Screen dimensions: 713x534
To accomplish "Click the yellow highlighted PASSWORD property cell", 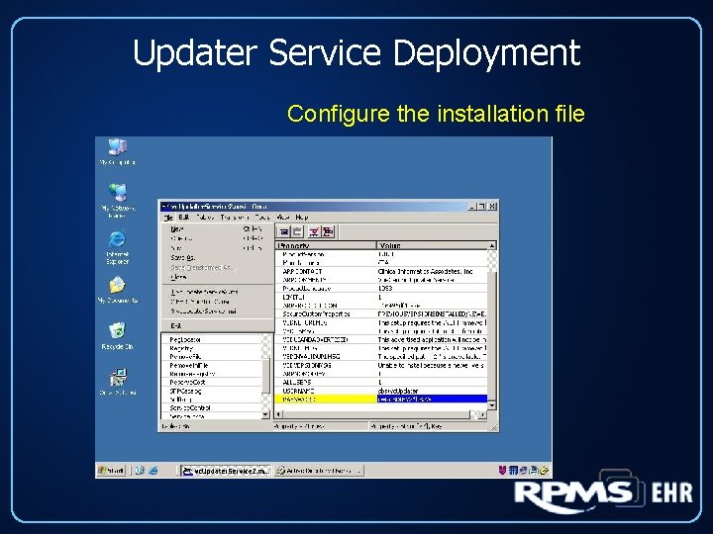I will pyautogui.click(x=326, y=400).
